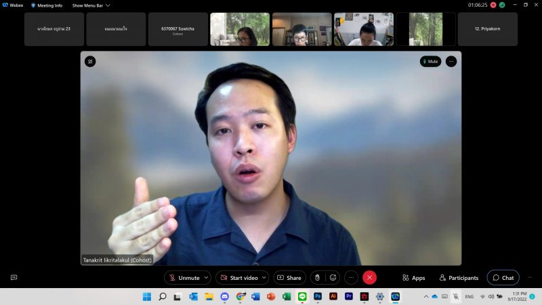
Task: Mute the active speaker Tanakrit
Action: tap(430, 62)
